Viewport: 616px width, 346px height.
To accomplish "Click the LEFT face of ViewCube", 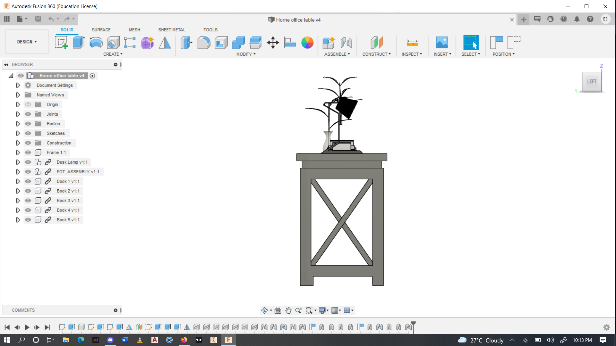I will click(x=591, y=81).
